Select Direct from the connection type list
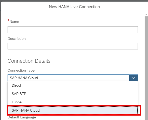The width and height of the screenshot is (148, 120). click(x=73, y=85)
